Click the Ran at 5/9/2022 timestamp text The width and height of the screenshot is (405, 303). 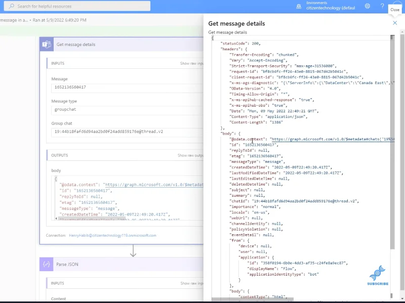(x=60, y=20)
